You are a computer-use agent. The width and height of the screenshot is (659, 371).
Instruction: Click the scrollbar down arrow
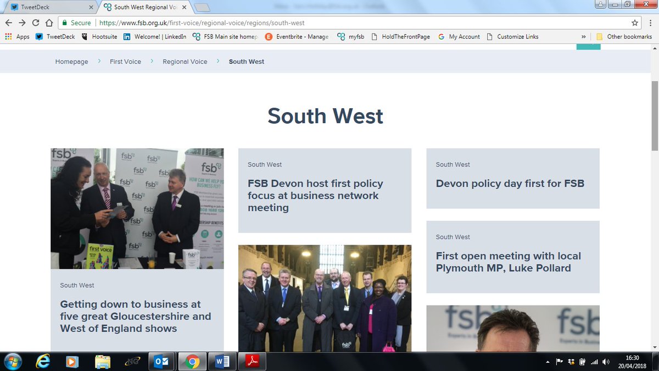click(x=654, y=347)
